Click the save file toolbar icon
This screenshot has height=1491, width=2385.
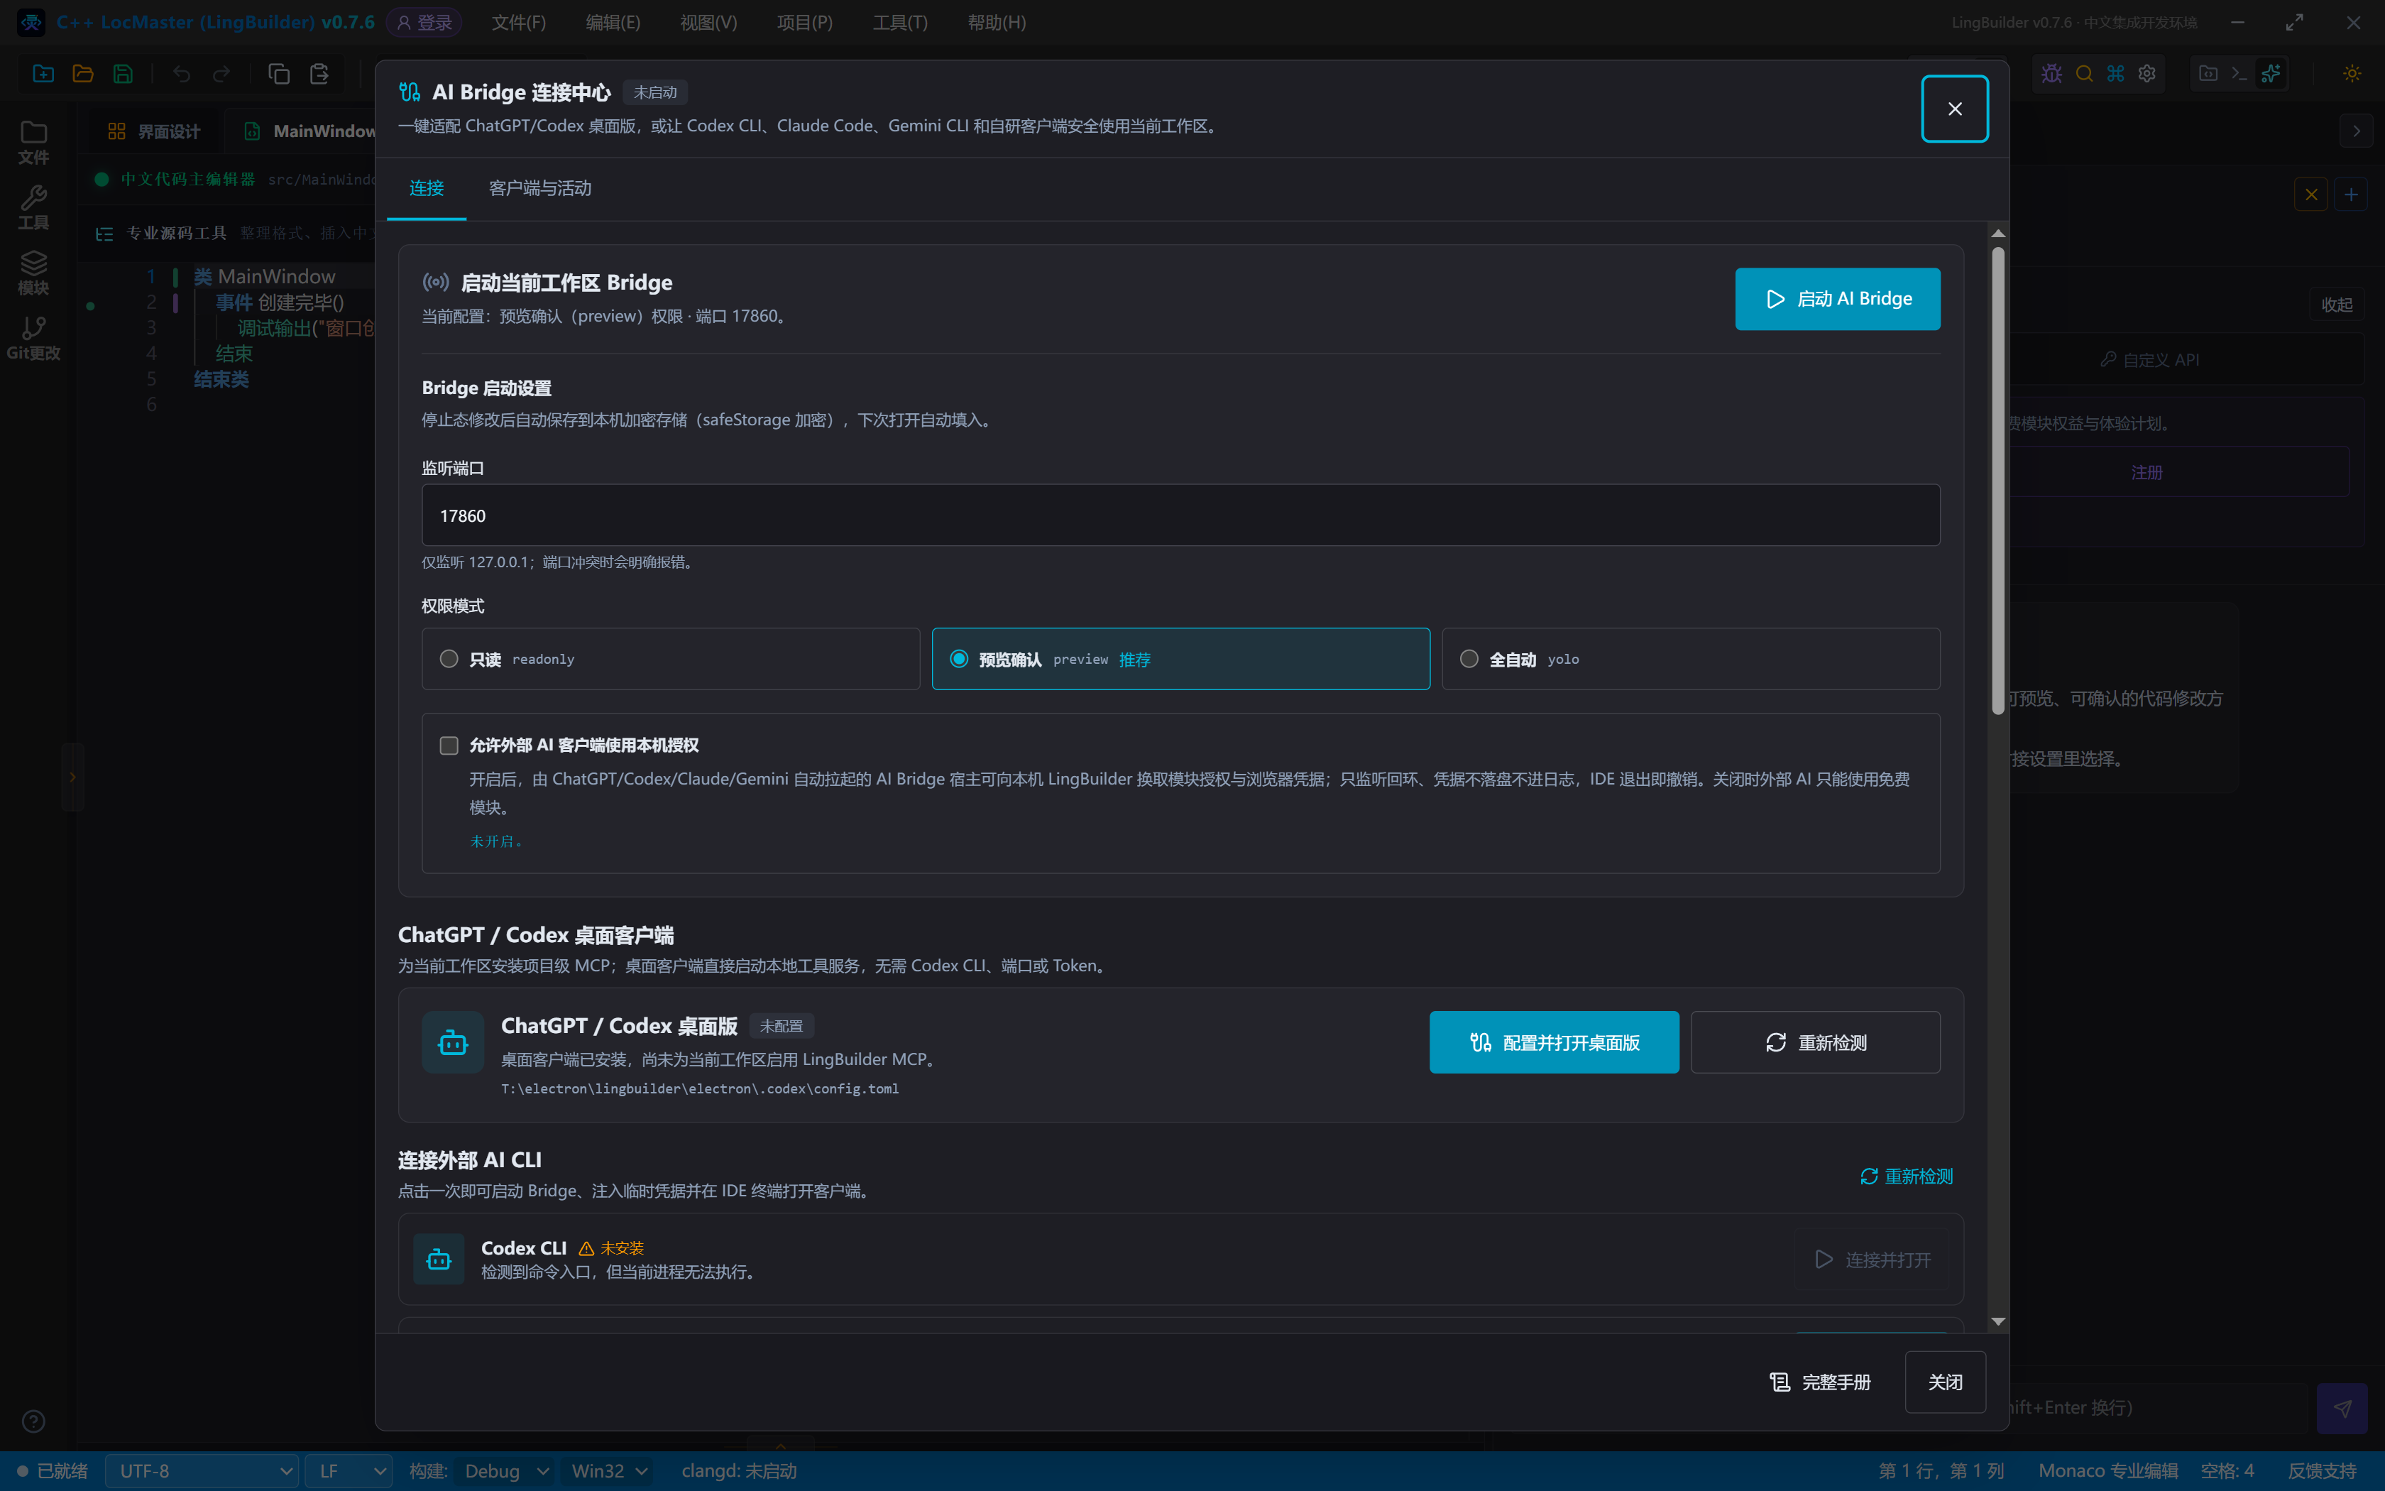124,73
